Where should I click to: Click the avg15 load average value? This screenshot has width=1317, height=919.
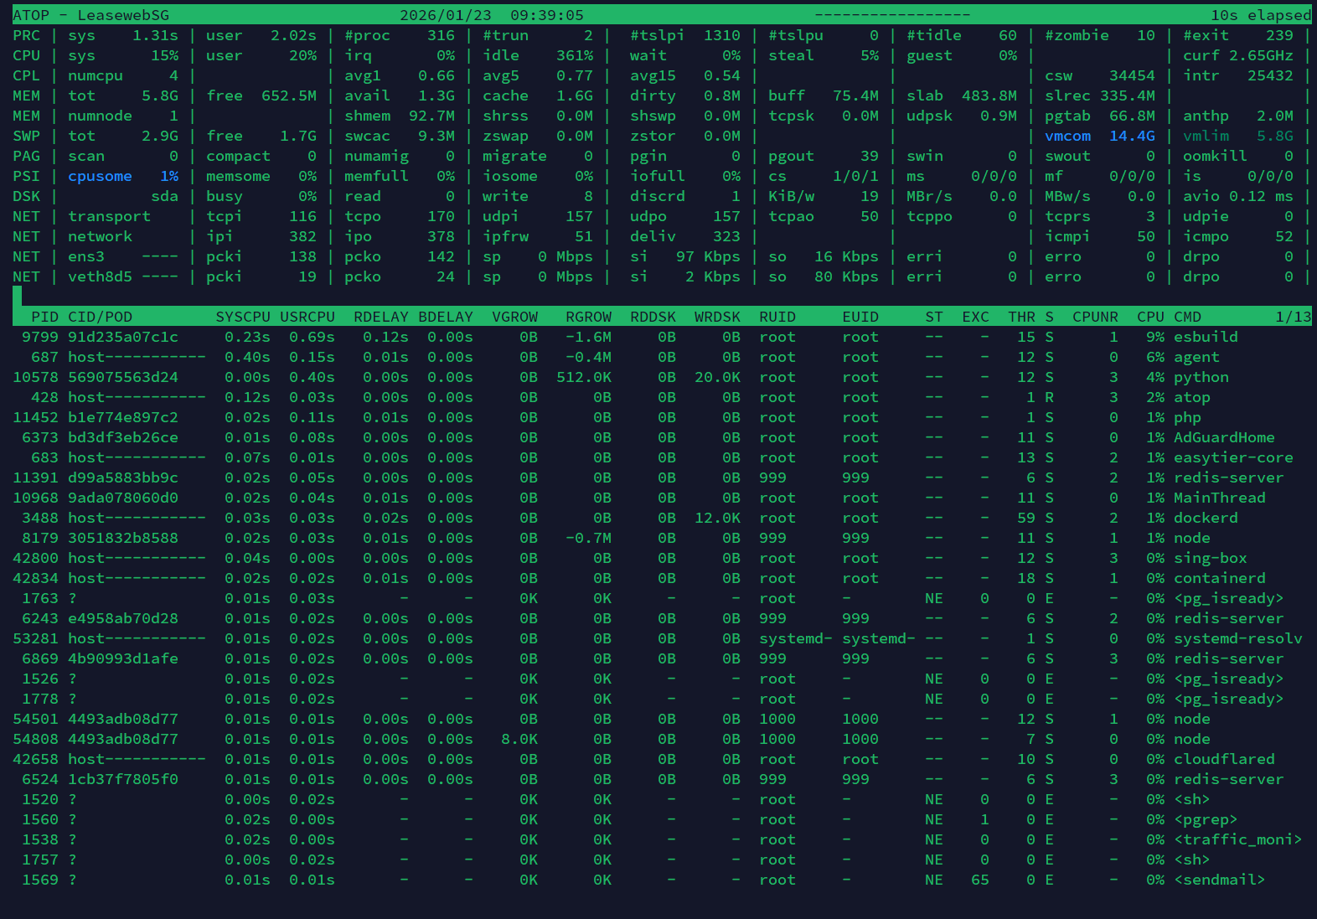point(722,75)
